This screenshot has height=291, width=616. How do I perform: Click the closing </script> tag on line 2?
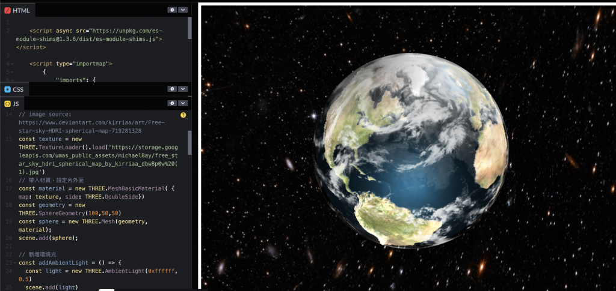pos(31,47)
